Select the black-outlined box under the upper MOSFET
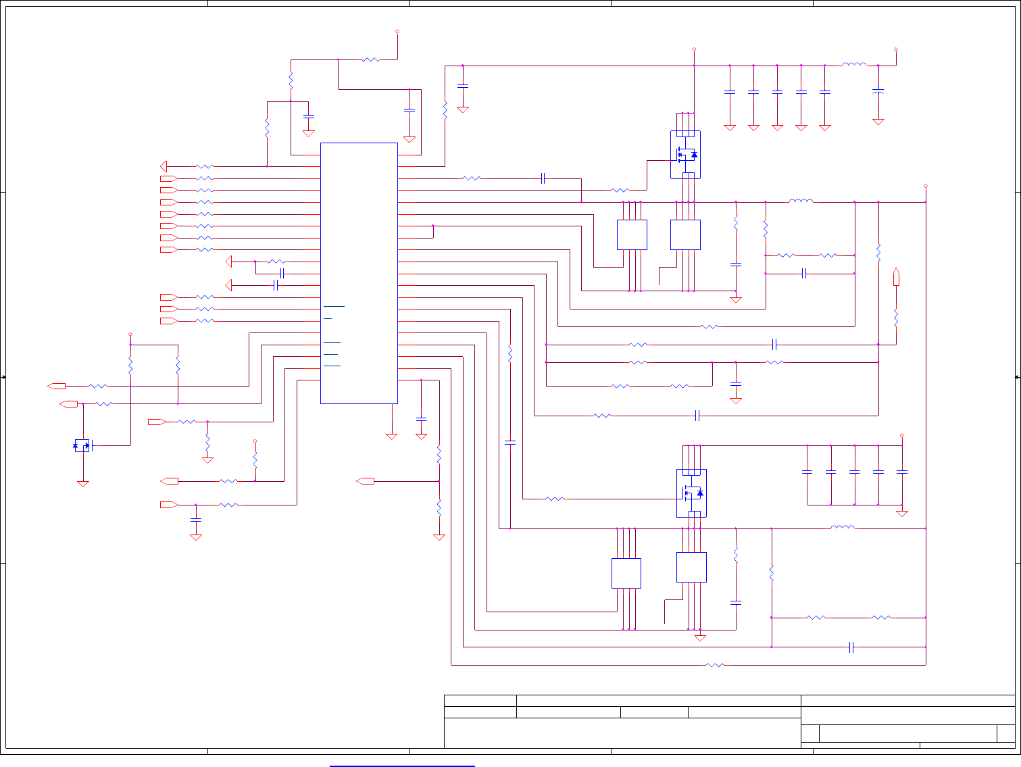Viewport: 1021px width, 767px height. (x=685, y=234)
